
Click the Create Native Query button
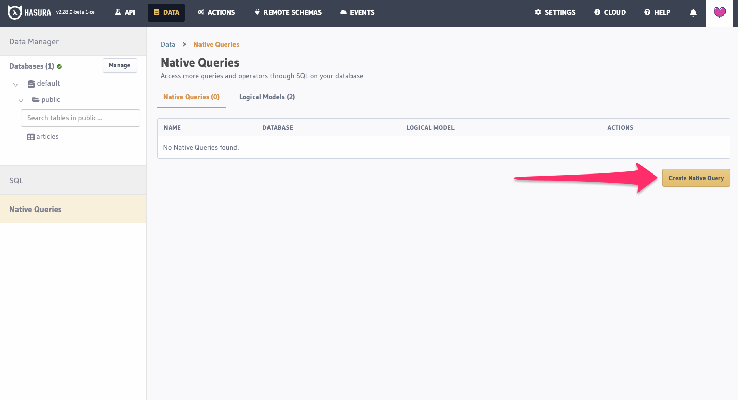[696, 178]
